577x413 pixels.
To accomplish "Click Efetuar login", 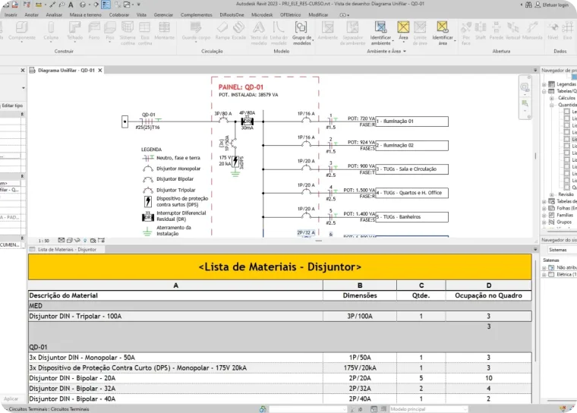I will [x=552, y=5].
